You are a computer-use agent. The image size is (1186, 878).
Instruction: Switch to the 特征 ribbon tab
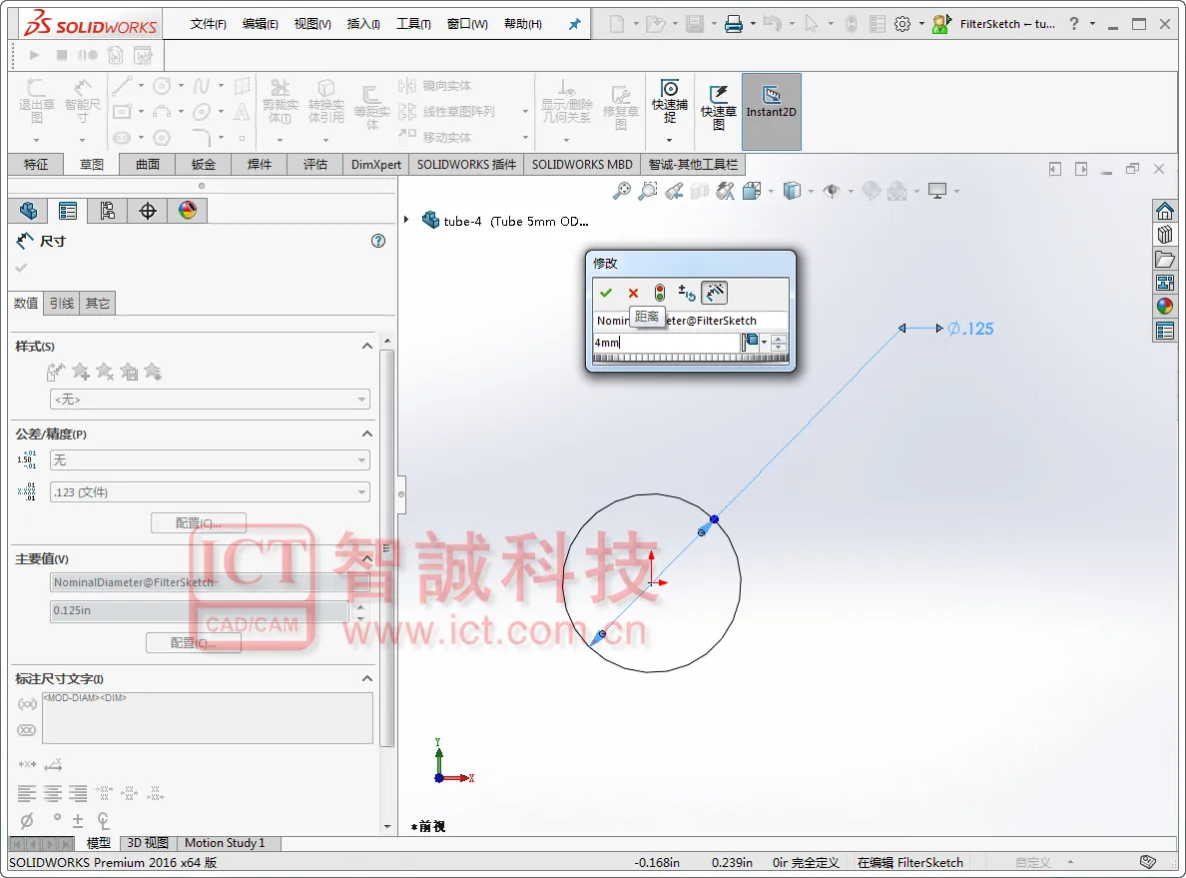36,164
